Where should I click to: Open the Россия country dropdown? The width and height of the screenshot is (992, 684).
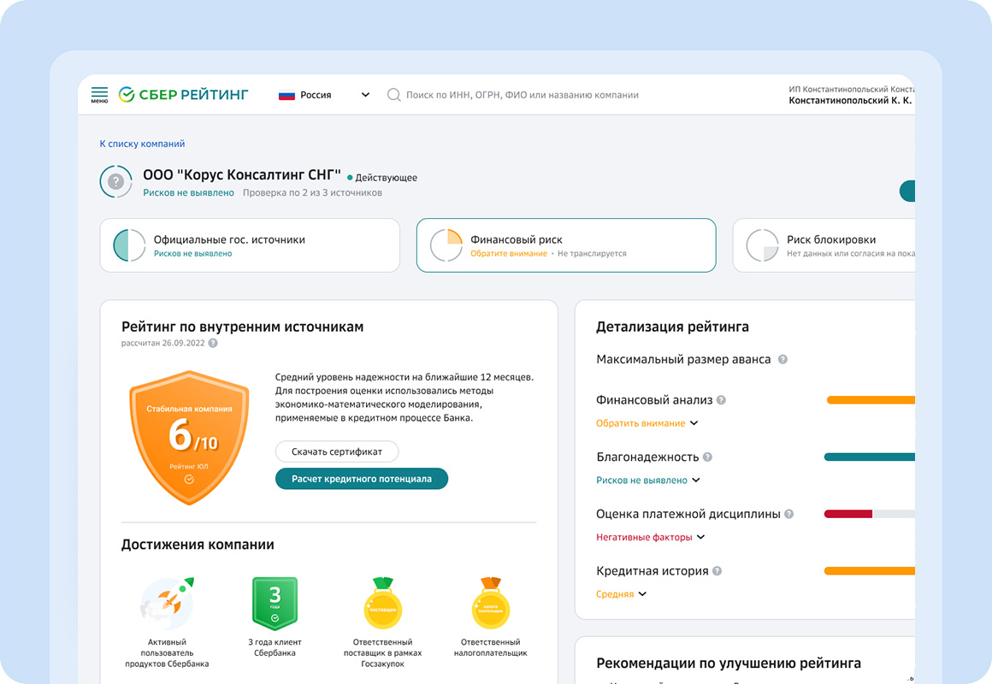pos(324,95)
